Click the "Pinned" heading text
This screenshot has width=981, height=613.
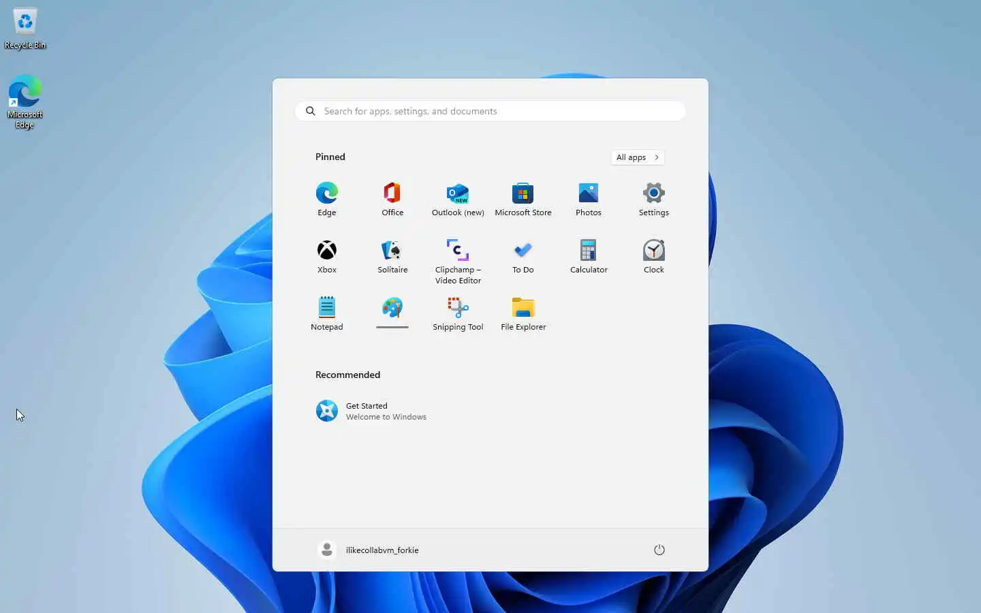330,157
